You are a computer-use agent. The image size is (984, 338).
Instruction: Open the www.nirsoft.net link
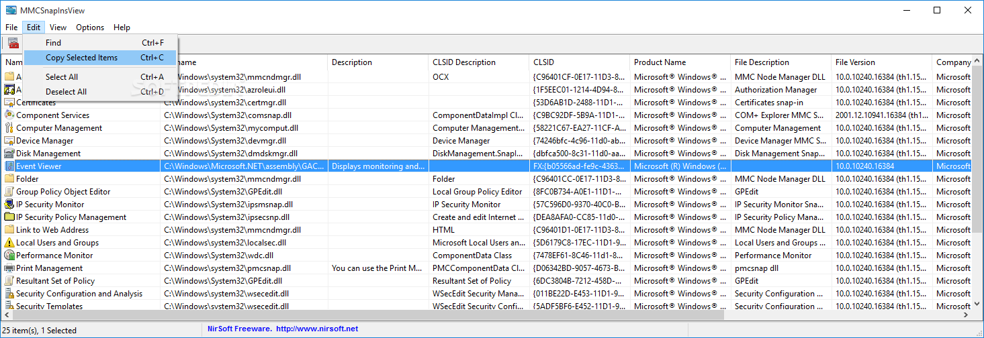pos(317,329)
